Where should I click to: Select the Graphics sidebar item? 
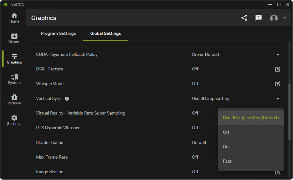pos(14,59)
